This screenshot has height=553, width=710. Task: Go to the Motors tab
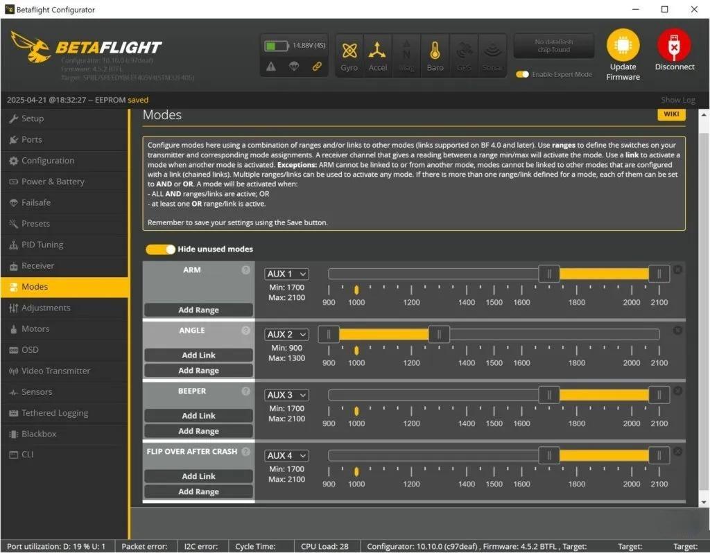click(64, 329)
